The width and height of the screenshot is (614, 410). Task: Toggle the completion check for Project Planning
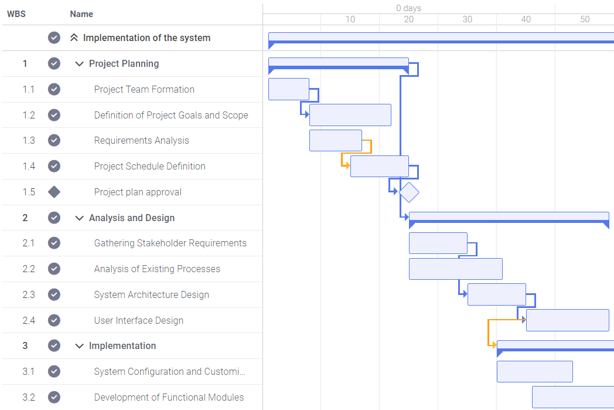[54, 63]
